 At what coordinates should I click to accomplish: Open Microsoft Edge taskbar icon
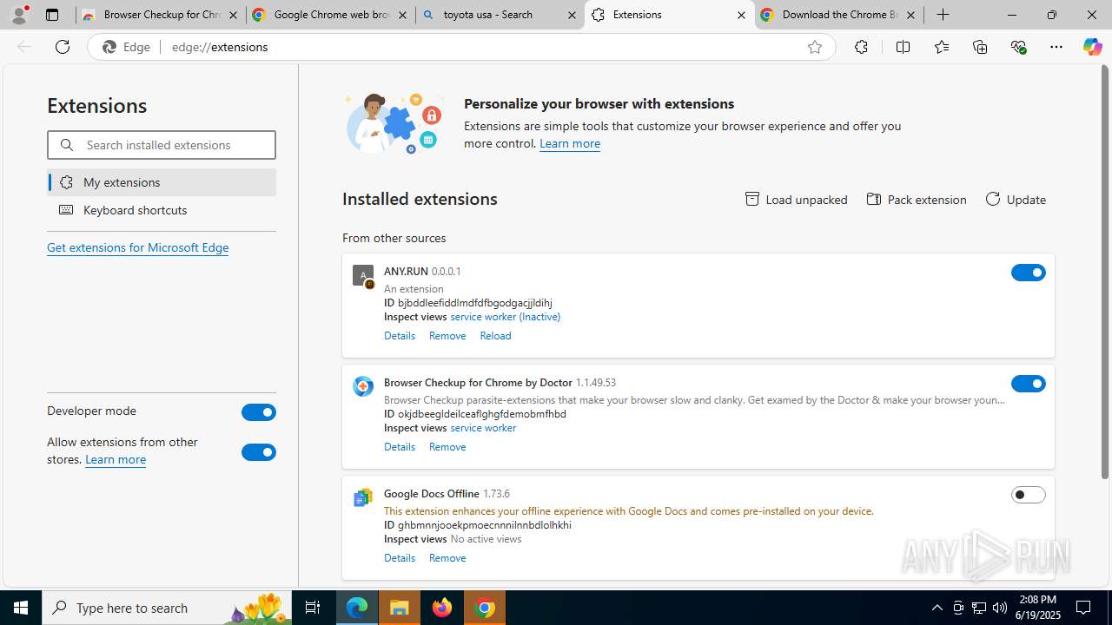tap(357, 608)
